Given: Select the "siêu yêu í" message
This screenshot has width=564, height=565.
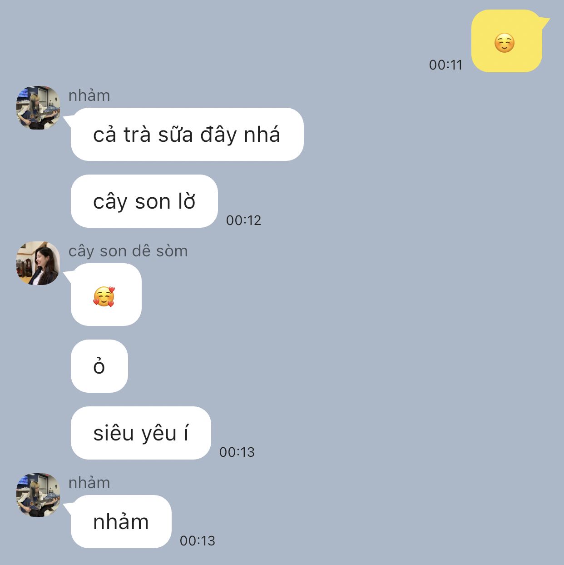Looking at the screenshot, I should [141, 433].
